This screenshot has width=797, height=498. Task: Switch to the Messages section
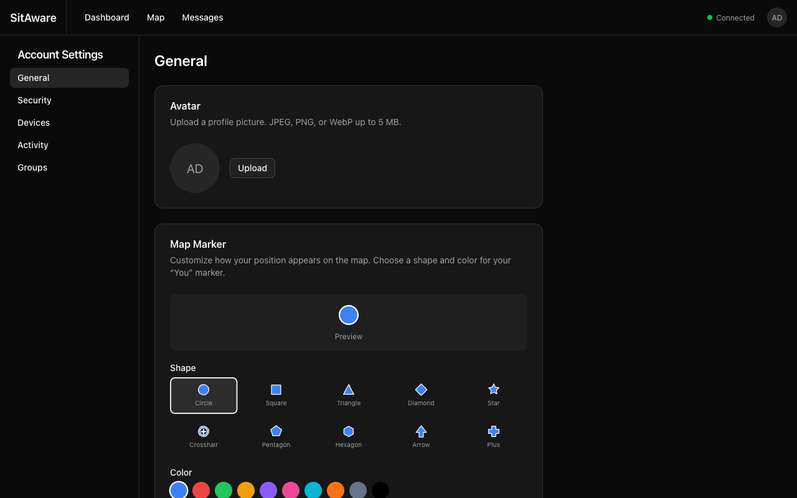(202, 17)
